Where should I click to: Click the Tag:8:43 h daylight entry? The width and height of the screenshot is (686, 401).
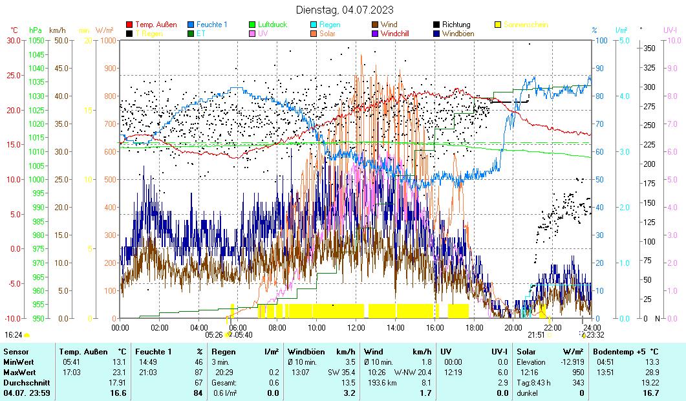coord(533,383)
